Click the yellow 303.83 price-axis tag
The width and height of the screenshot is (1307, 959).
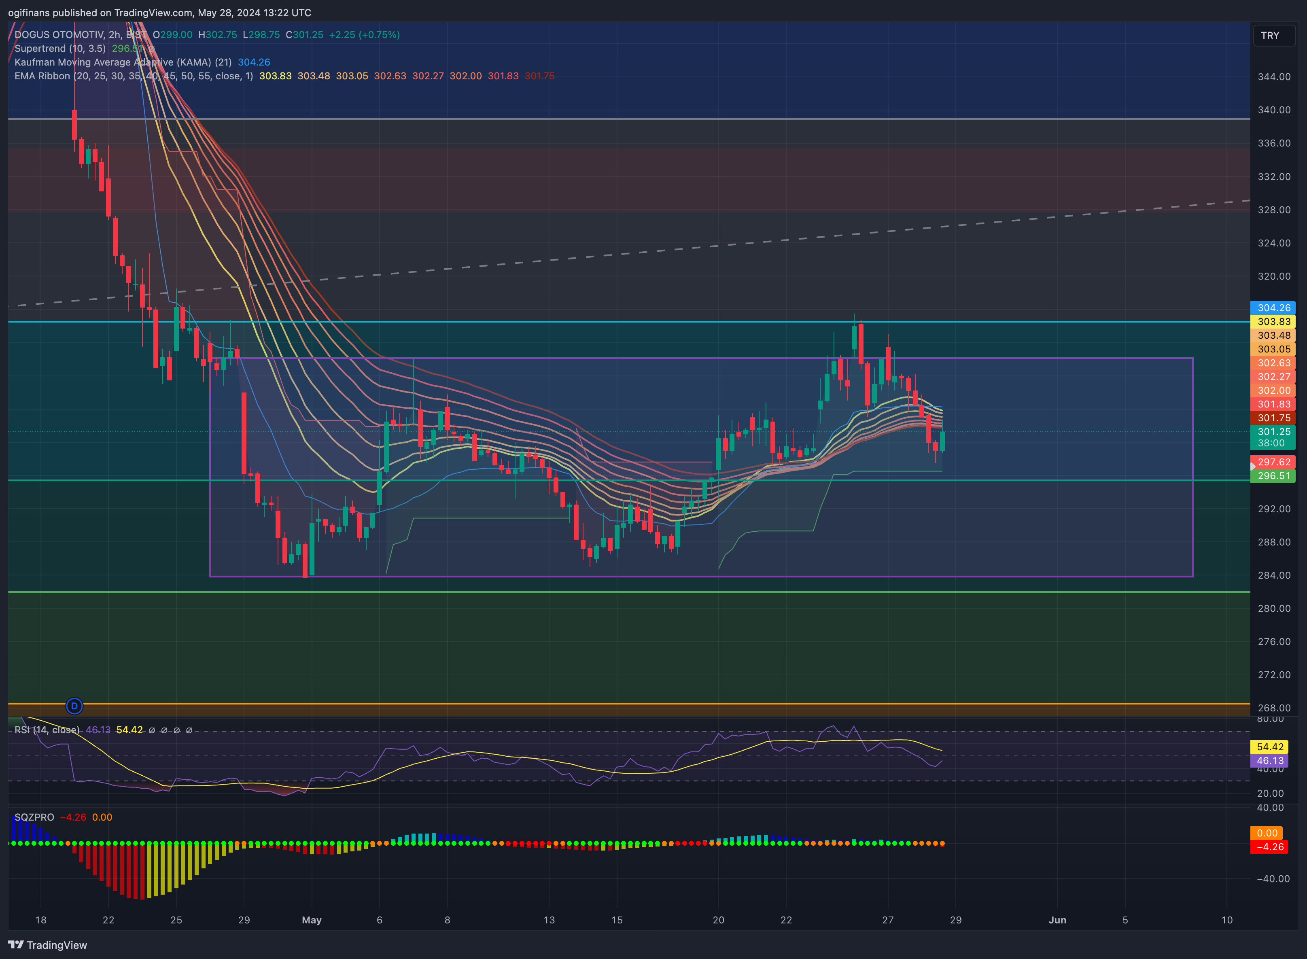pyautogui.click(x=1273, y=322)
